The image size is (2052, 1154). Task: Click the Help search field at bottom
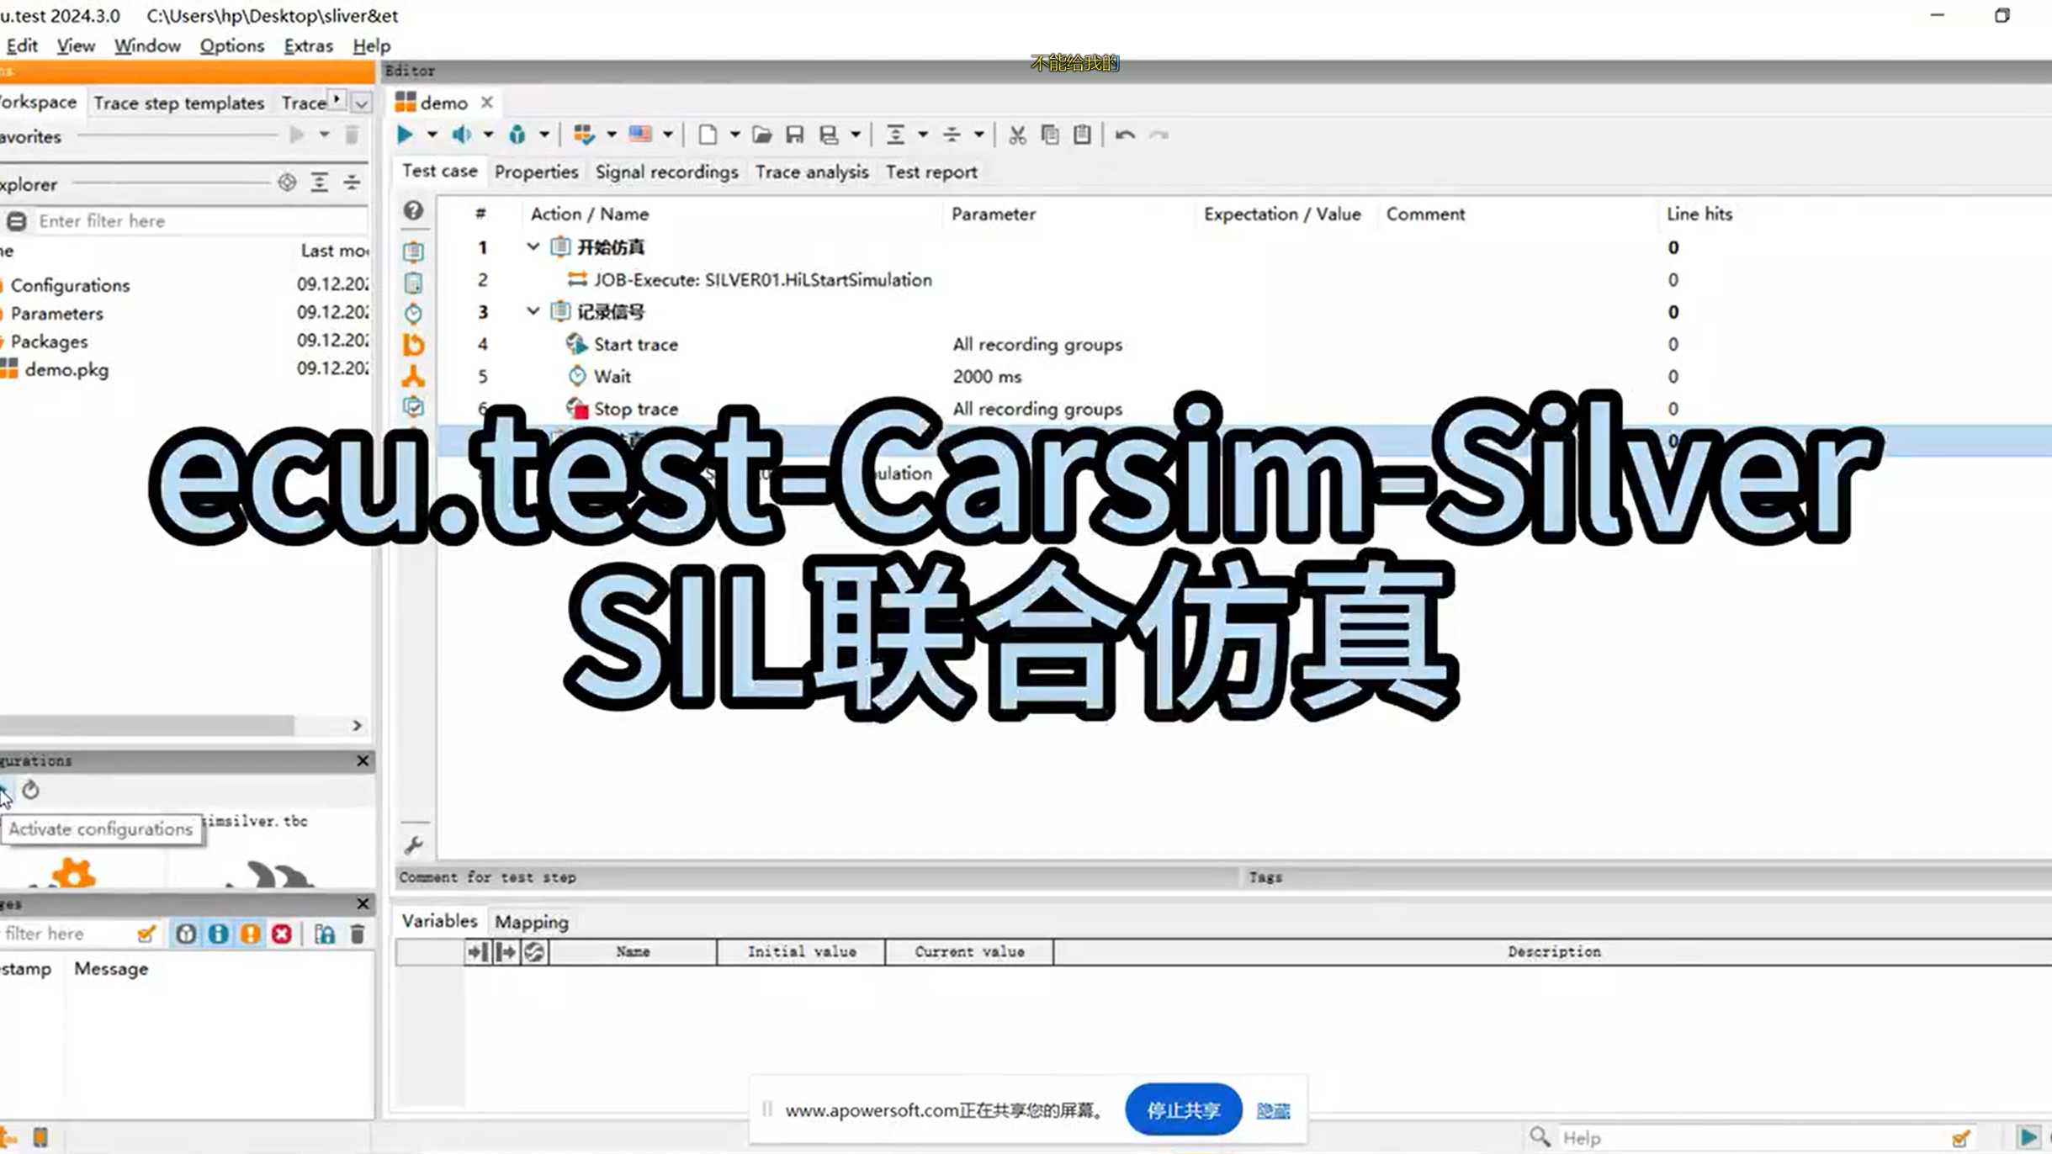(1754, 1137)
